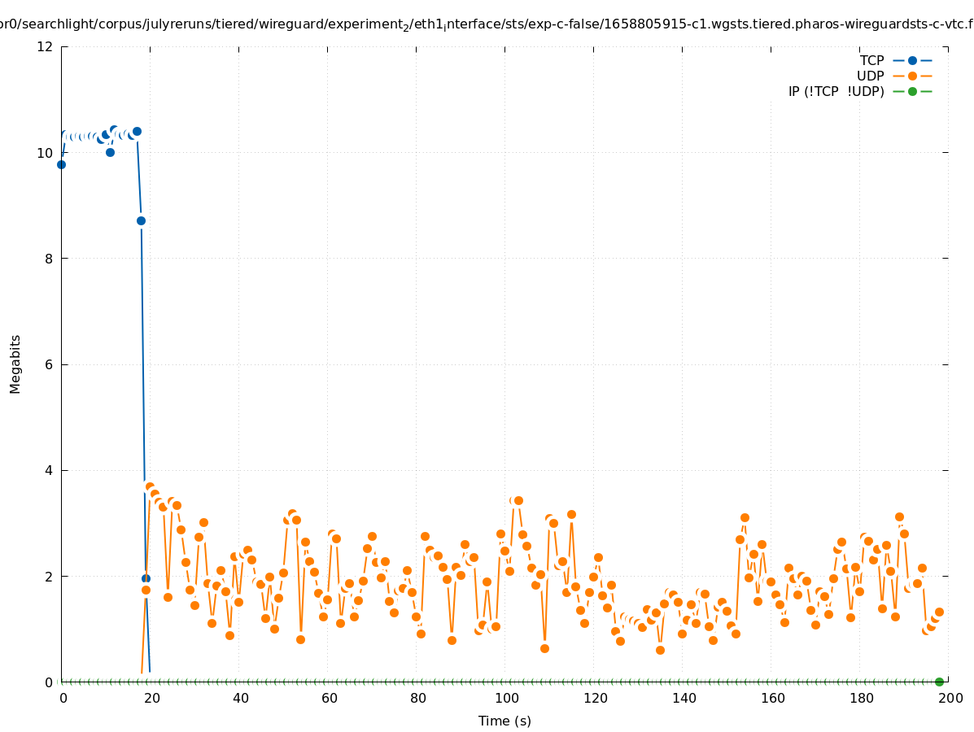Click the TCP data point near 8.7 Megabits
974x732 pixels.
141,220
